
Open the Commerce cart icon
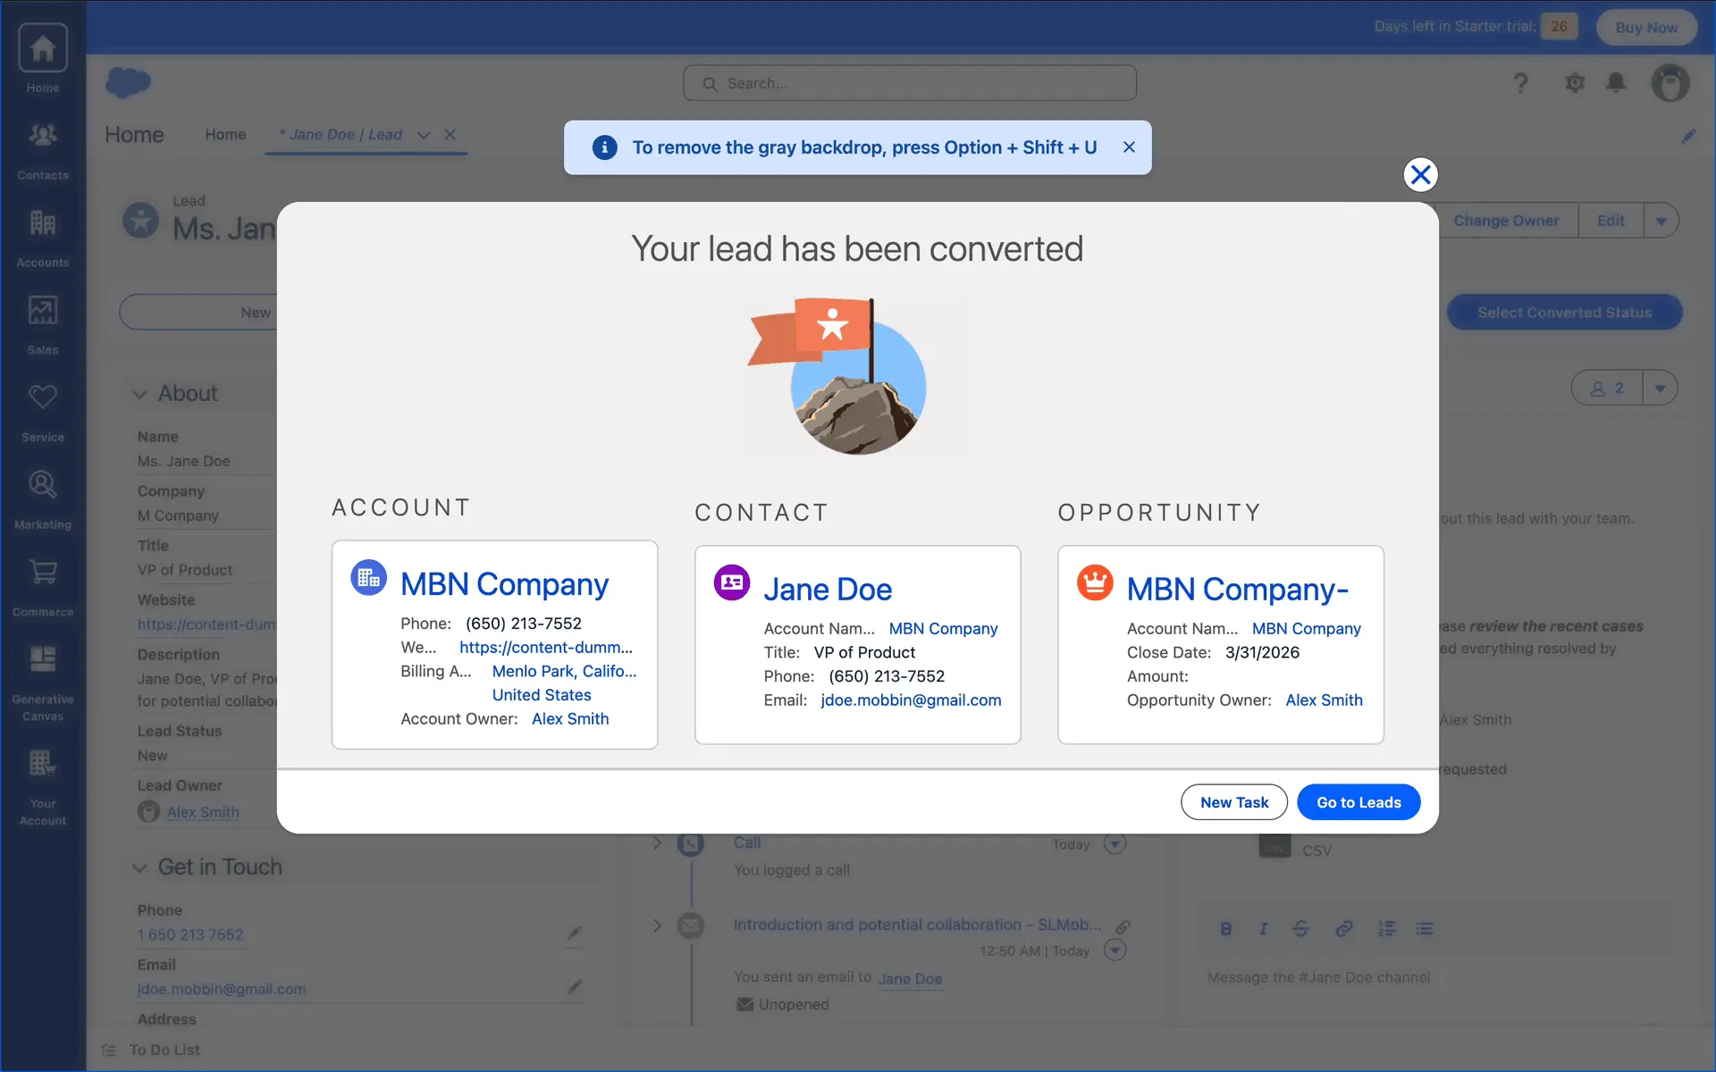[42, 573]
